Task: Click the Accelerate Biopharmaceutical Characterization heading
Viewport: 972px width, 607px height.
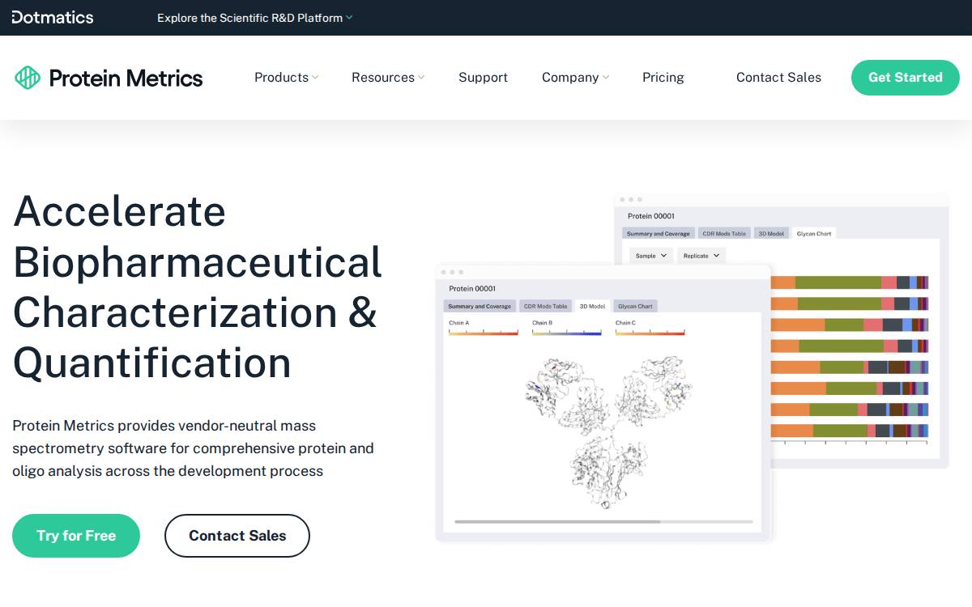Action: coord(198,287)
